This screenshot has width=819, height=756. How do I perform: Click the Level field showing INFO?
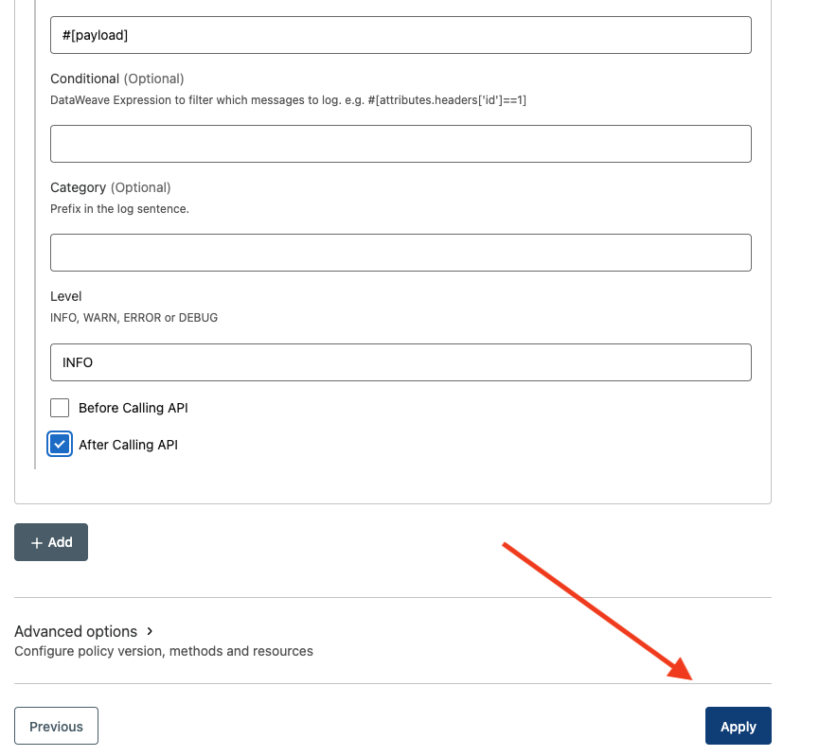point(401,362)
